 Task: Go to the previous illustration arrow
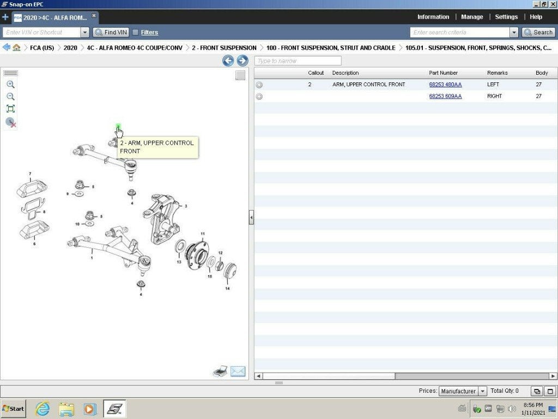pyautogui.click(x=228, y=61)
